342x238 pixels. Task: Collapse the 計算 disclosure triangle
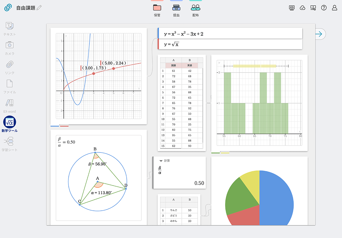click(161, 161)
